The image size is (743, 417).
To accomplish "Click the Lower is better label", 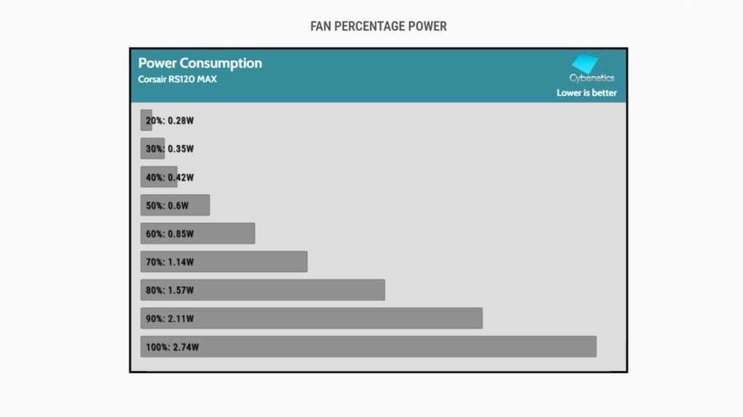I will pos(586,93).
